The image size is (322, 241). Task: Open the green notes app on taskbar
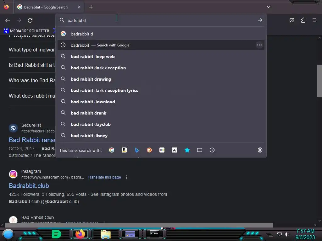point(56,234)
